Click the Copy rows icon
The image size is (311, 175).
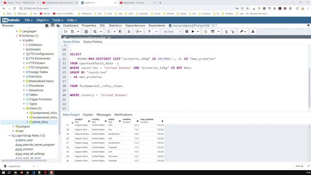(x=109, y=32)
